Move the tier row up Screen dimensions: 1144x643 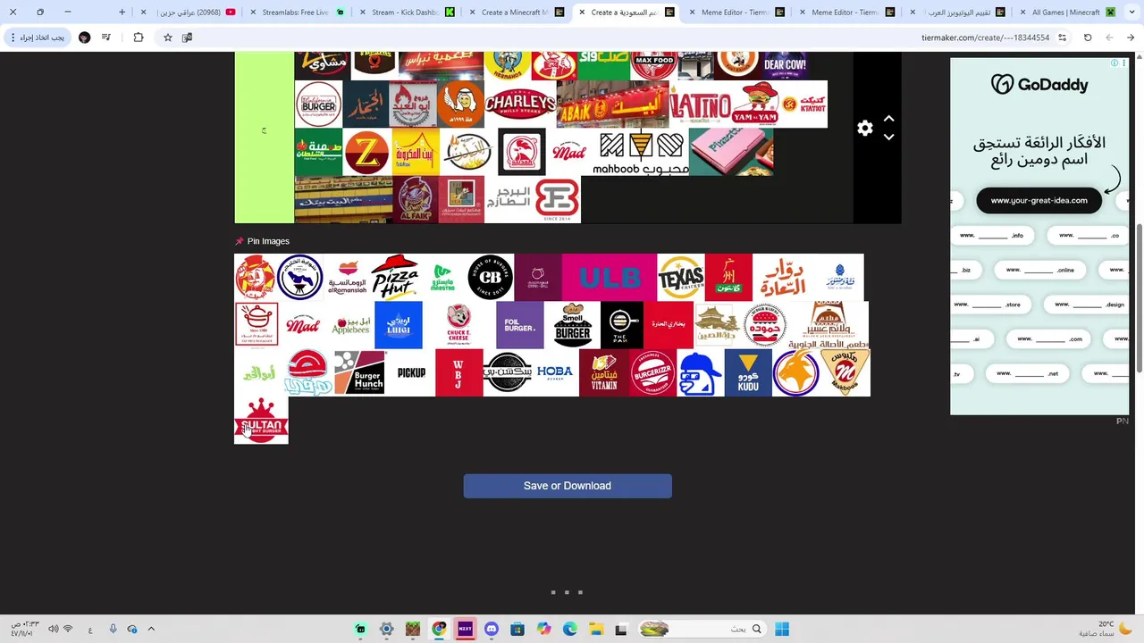click(x=888, y=118)
